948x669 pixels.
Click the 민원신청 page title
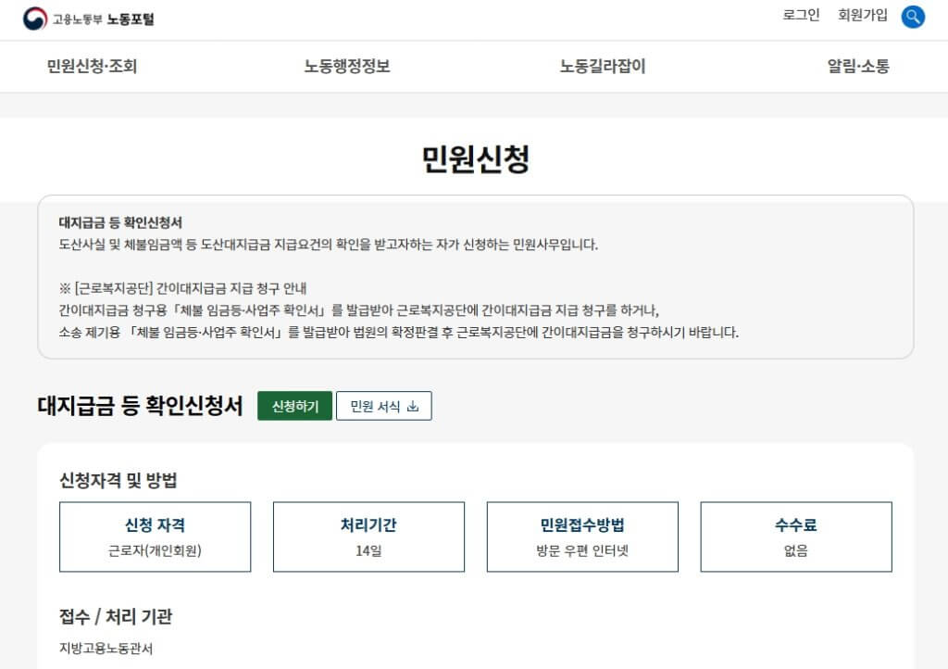pyautogui.click(x=475, y=159)
